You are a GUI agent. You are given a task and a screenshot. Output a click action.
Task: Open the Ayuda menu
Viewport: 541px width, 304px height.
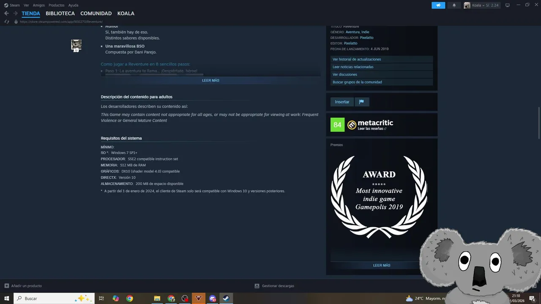[x=73, y=5]
